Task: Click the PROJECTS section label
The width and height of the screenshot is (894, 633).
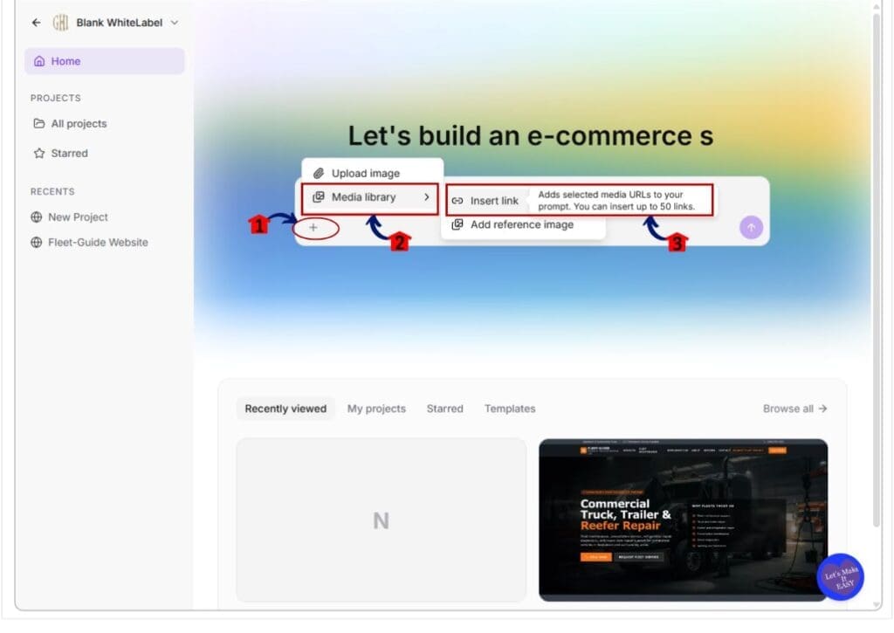Action: 55,98
